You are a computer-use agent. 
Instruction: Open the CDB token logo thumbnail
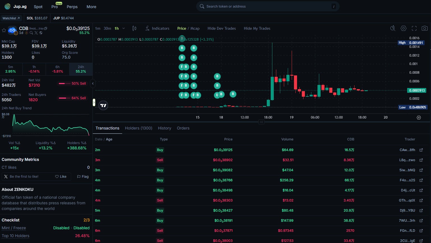coord(12,30)
